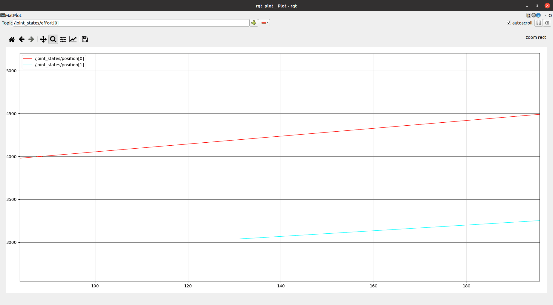Viewport: 553px width, 305px height.
Task: Select the Pan axes tool
Action: click(43, 39)
